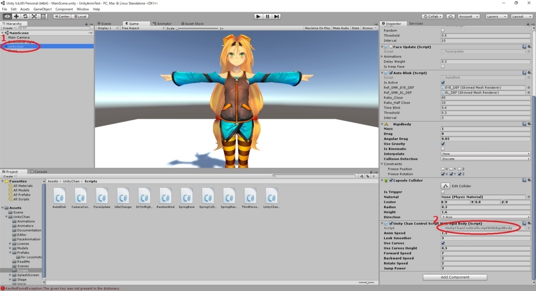Viewport: 536px width, 291px height.
Task: Select object picker for Physic Material
Action: [x=529, y=197]
